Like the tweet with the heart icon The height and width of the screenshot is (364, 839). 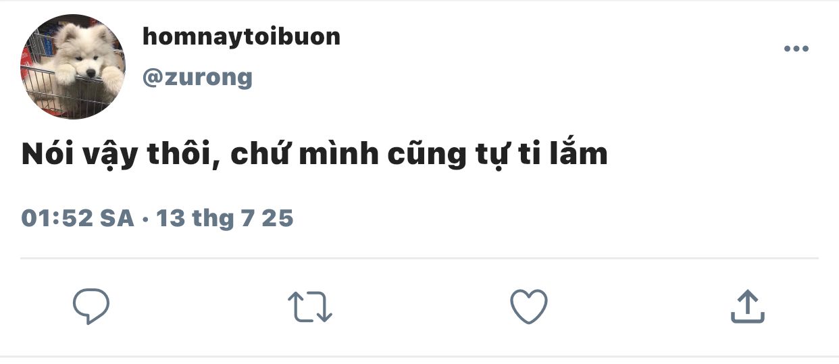click(528, 307)
